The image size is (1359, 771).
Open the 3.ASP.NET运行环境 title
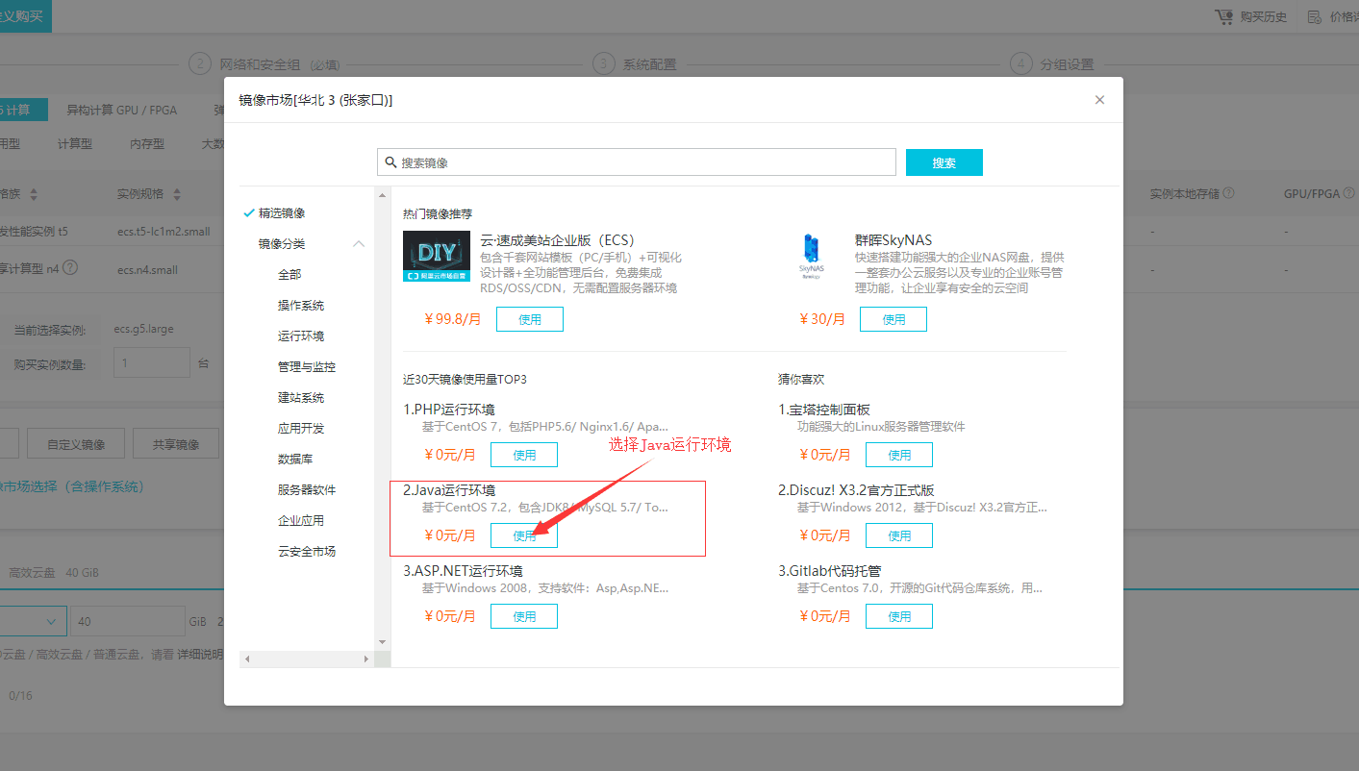click(x=463, y=571)
